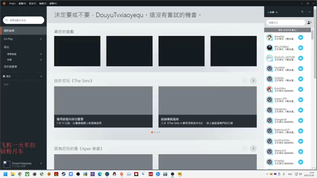
Task: Open Annalisty's avatar profile
Action: (269, 37)
